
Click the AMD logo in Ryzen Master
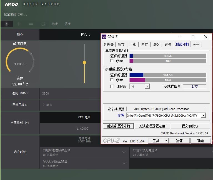pos(12,4)
